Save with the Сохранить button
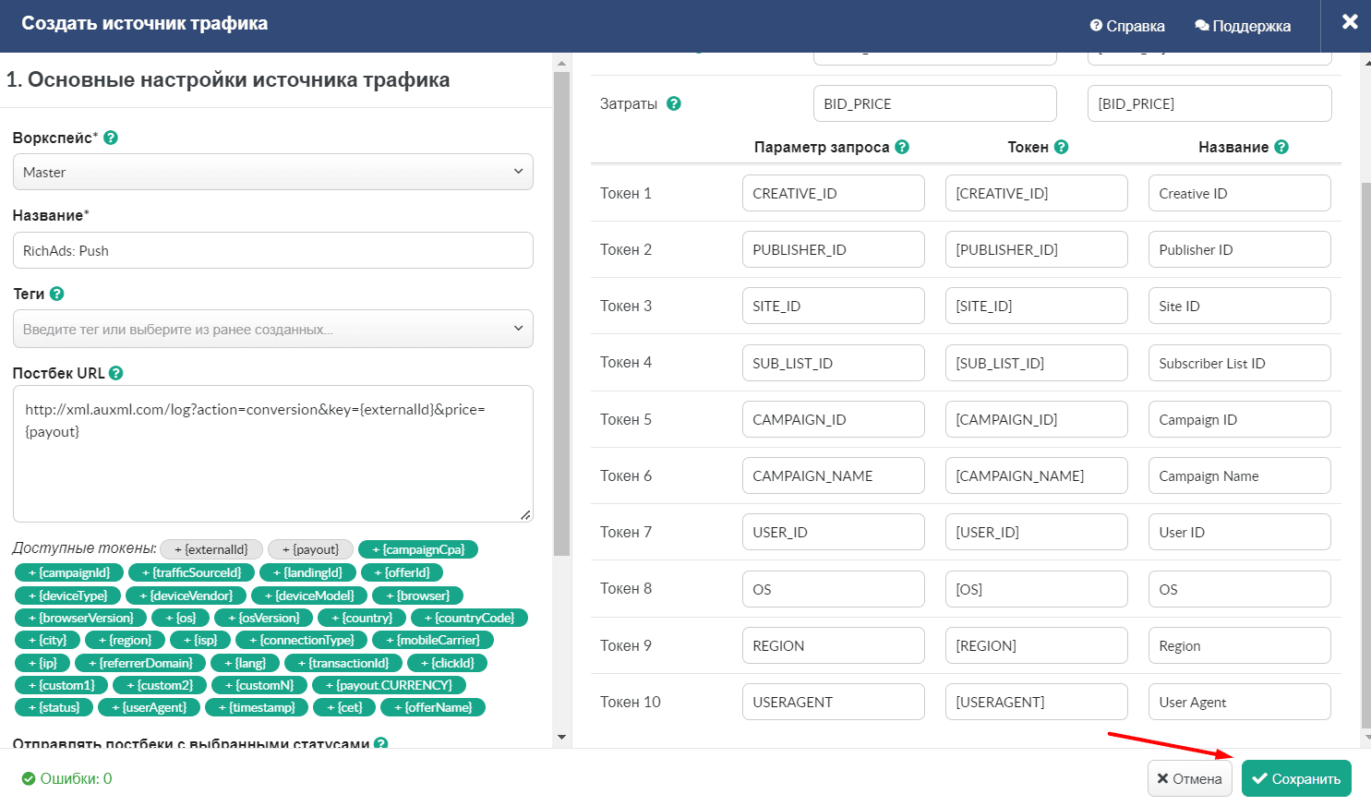 tap(1296, 778)
